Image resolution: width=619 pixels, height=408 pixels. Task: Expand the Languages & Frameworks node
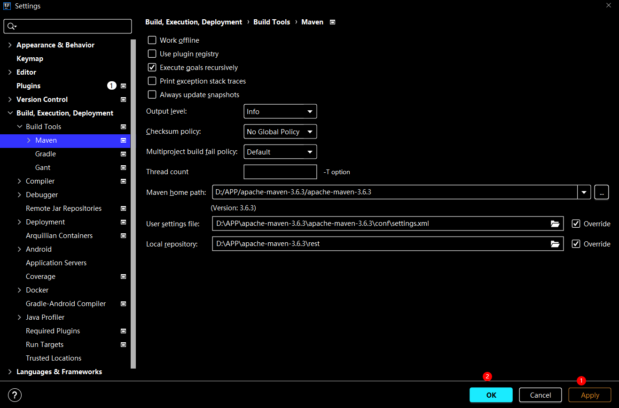point(10,372)
